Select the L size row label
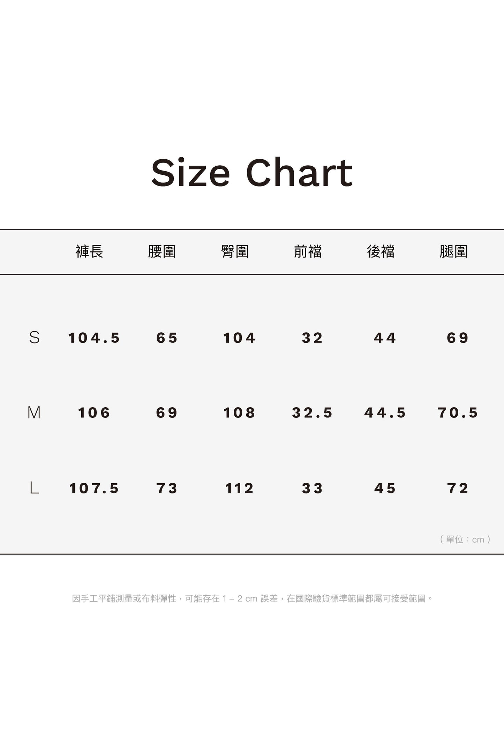504x756 pixels. 34,488
